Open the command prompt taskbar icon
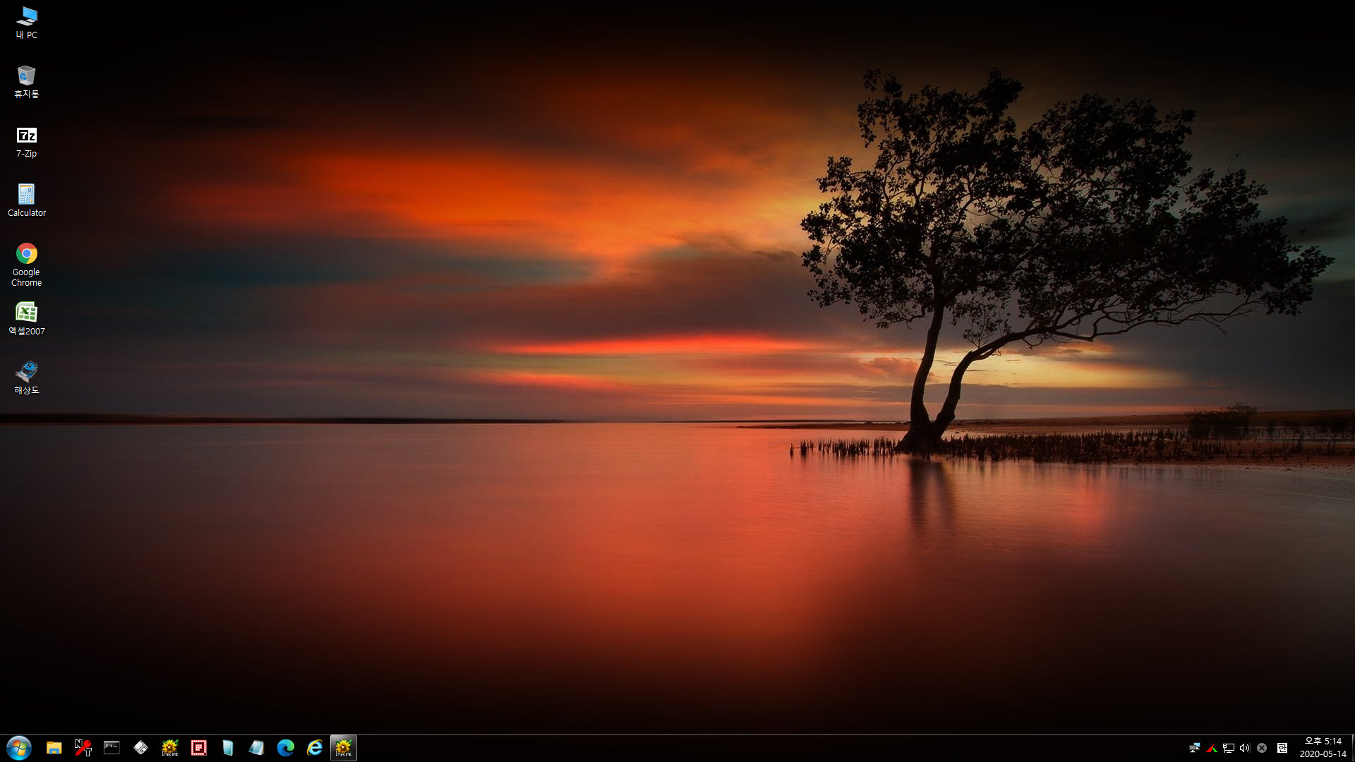The height and width of the screenshot is (762, 1355). [112, 748]
